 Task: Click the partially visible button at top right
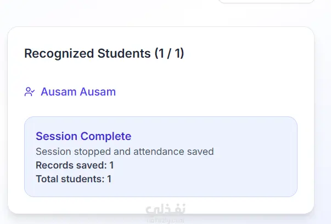pyautogui.click(x=266, y=2)
